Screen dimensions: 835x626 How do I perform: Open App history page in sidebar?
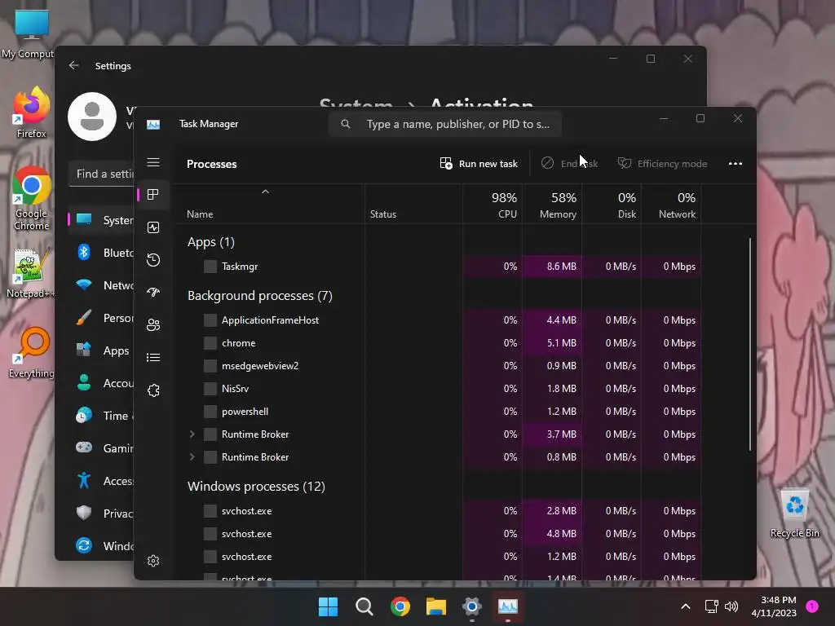tap(153, 260)
